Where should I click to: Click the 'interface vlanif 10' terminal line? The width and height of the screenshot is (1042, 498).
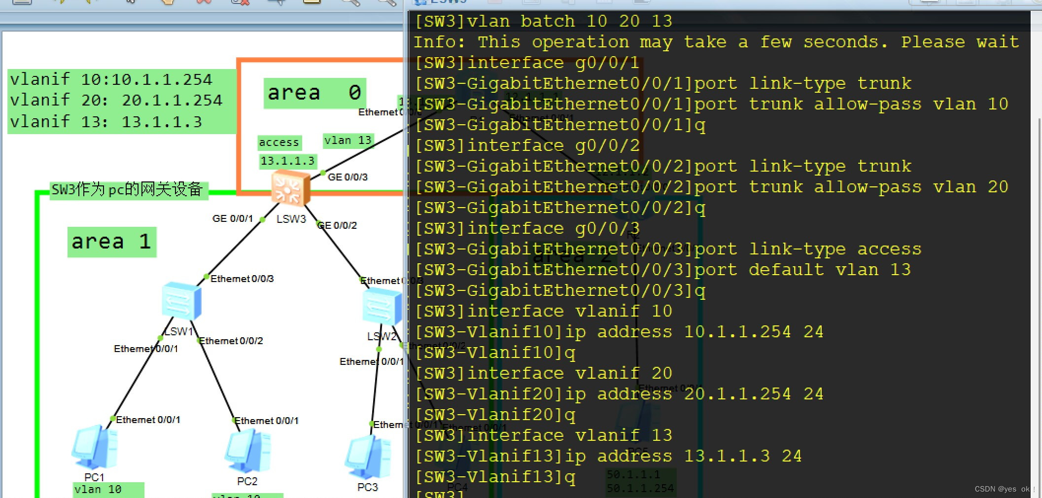(543, 311)
